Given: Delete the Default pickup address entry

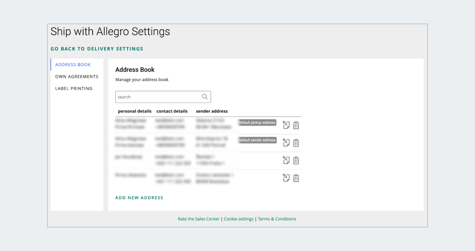Looking at the screenshot, I should (x=296, y=125).
